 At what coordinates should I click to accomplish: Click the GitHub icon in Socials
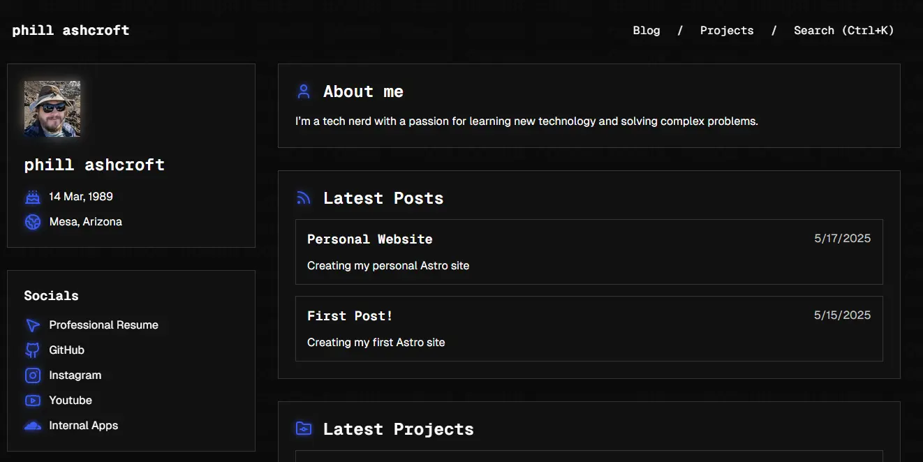coord(32,350)
